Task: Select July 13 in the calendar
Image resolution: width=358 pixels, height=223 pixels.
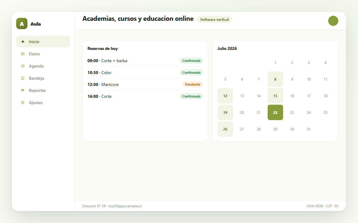Action: (242, 96)
